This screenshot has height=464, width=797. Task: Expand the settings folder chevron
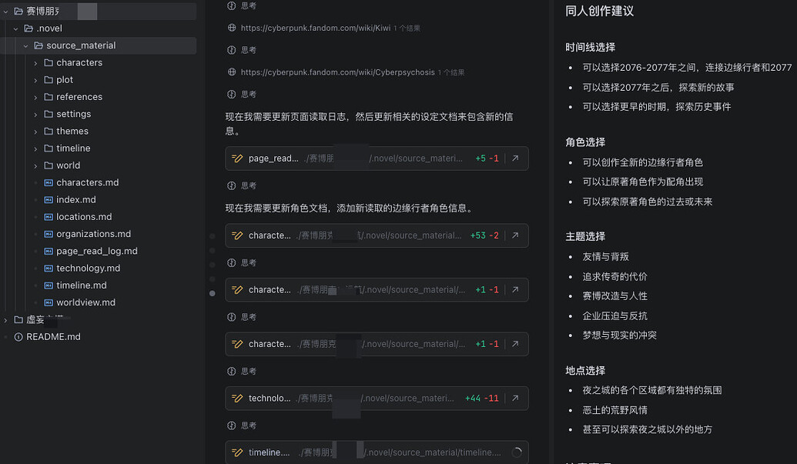(x=35, y=115)
